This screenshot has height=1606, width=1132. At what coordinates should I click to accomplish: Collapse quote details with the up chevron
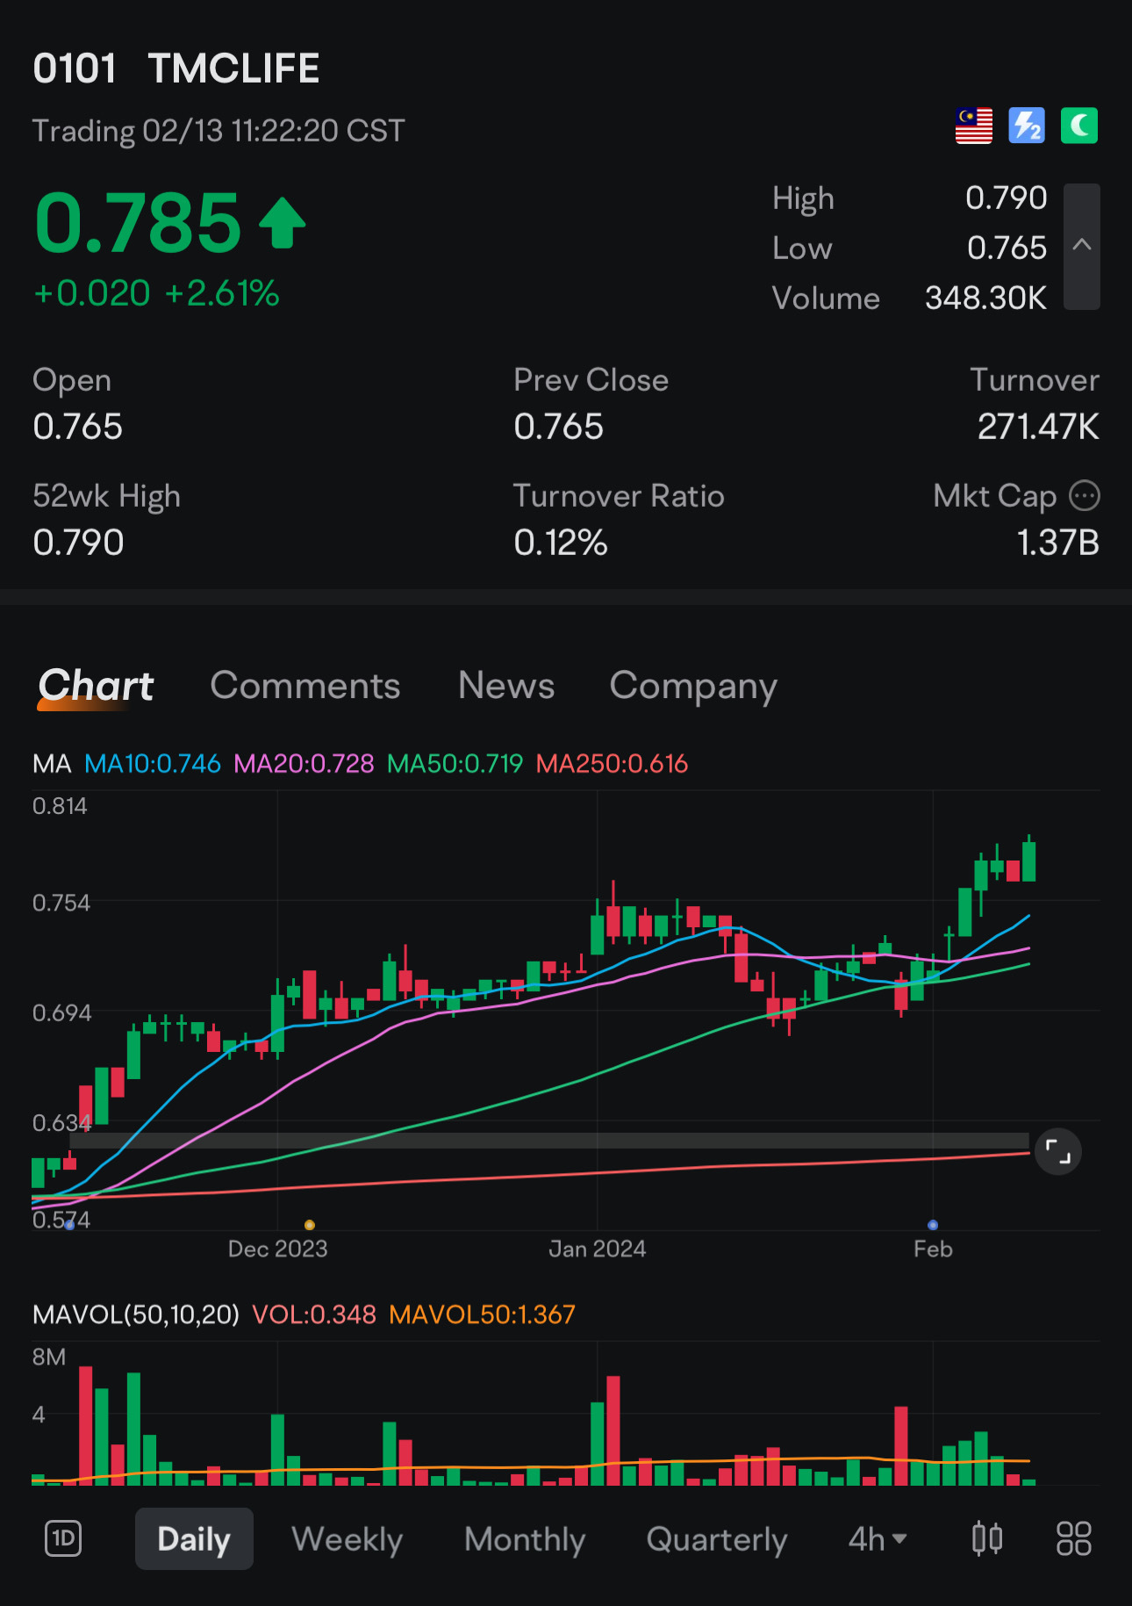[x=1082, y=246]
